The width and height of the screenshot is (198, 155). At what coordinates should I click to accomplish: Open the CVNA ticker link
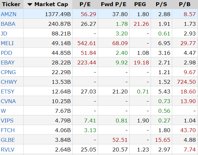click(8, 101)
